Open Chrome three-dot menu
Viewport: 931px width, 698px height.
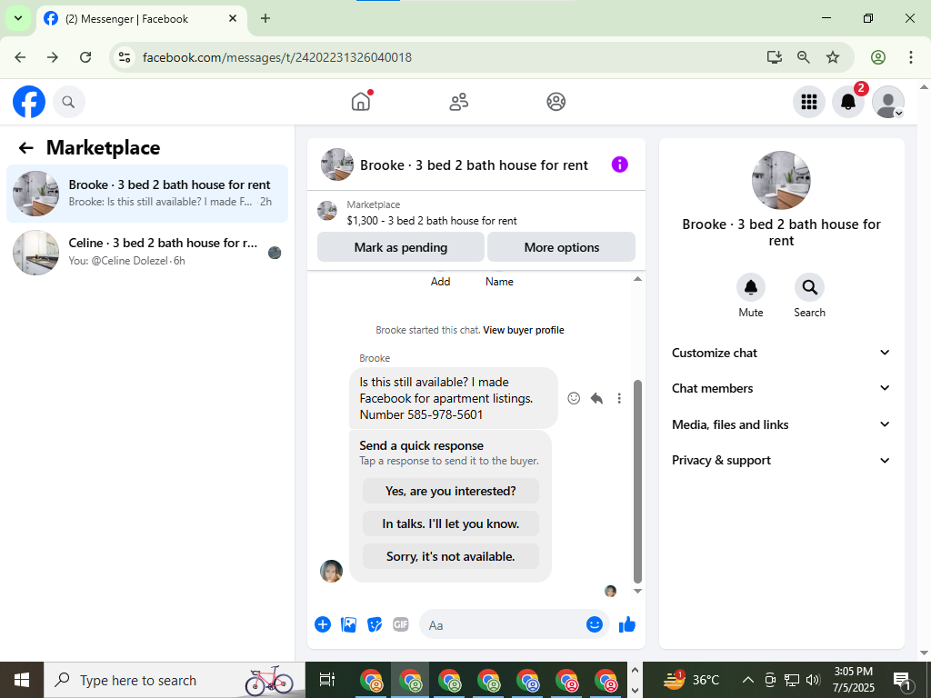coord(910,57)
